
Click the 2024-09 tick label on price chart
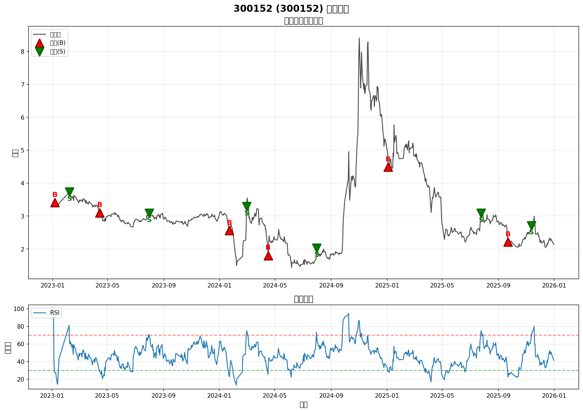(x=331, y=286)
